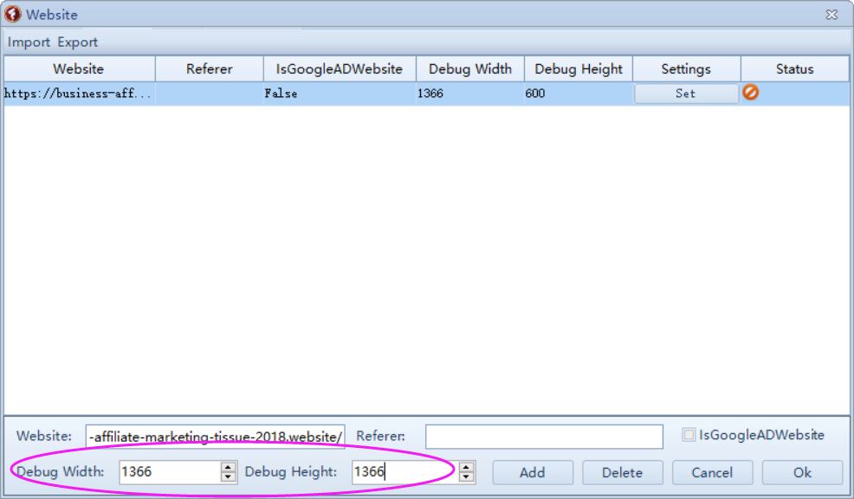Click the IsGoogleADWebsite column header

point(339,69)
